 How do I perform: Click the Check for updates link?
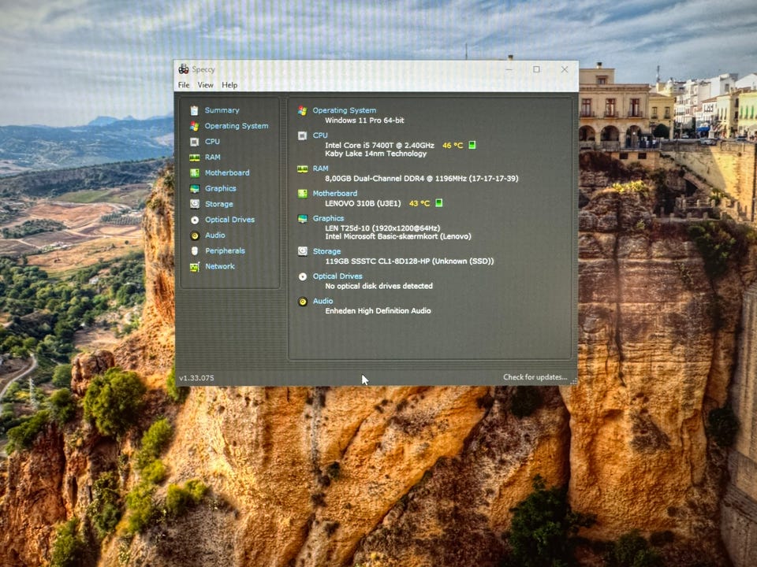535,377
